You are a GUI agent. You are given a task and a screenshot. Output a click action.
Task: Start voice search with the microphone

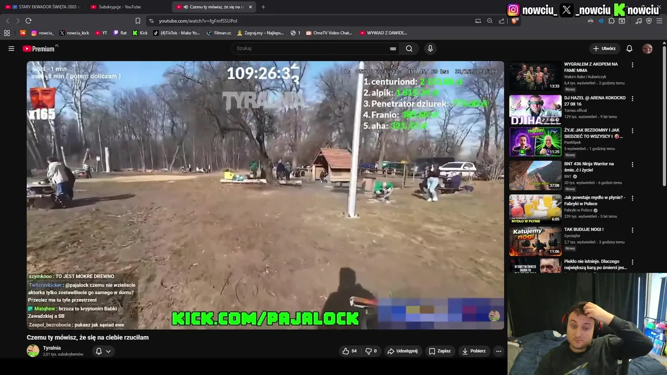430,48
